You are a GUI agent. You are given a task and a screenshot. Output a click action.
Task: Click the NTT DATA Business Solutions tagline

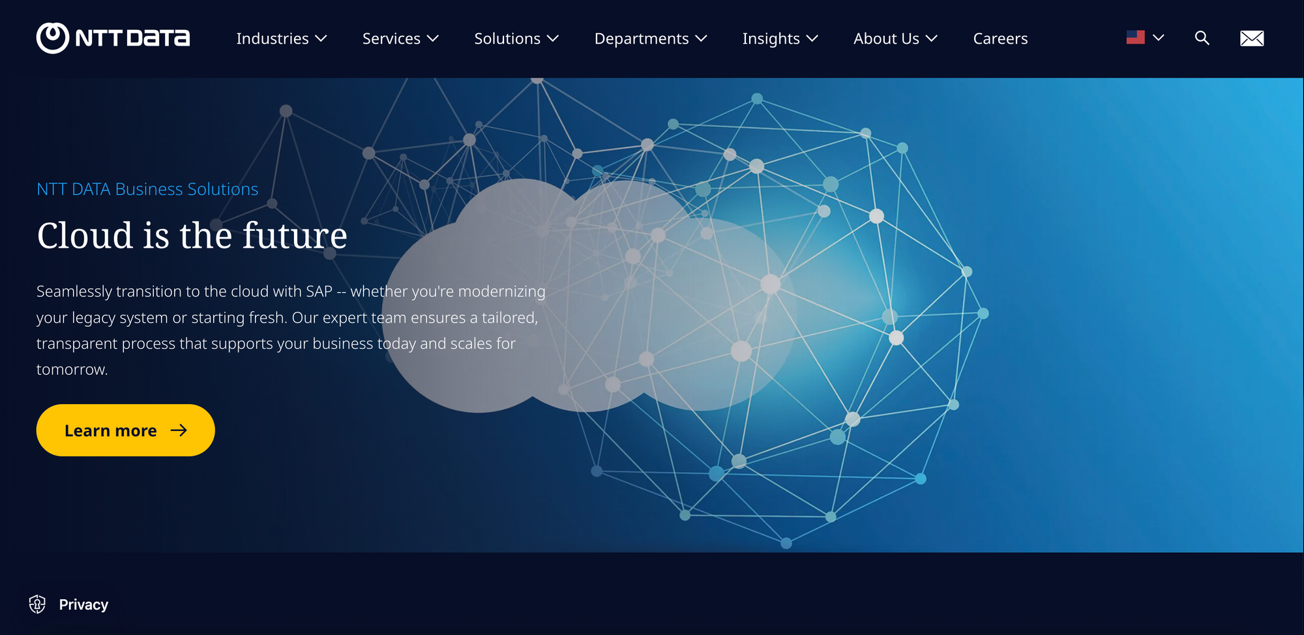(x=147, y=189)
